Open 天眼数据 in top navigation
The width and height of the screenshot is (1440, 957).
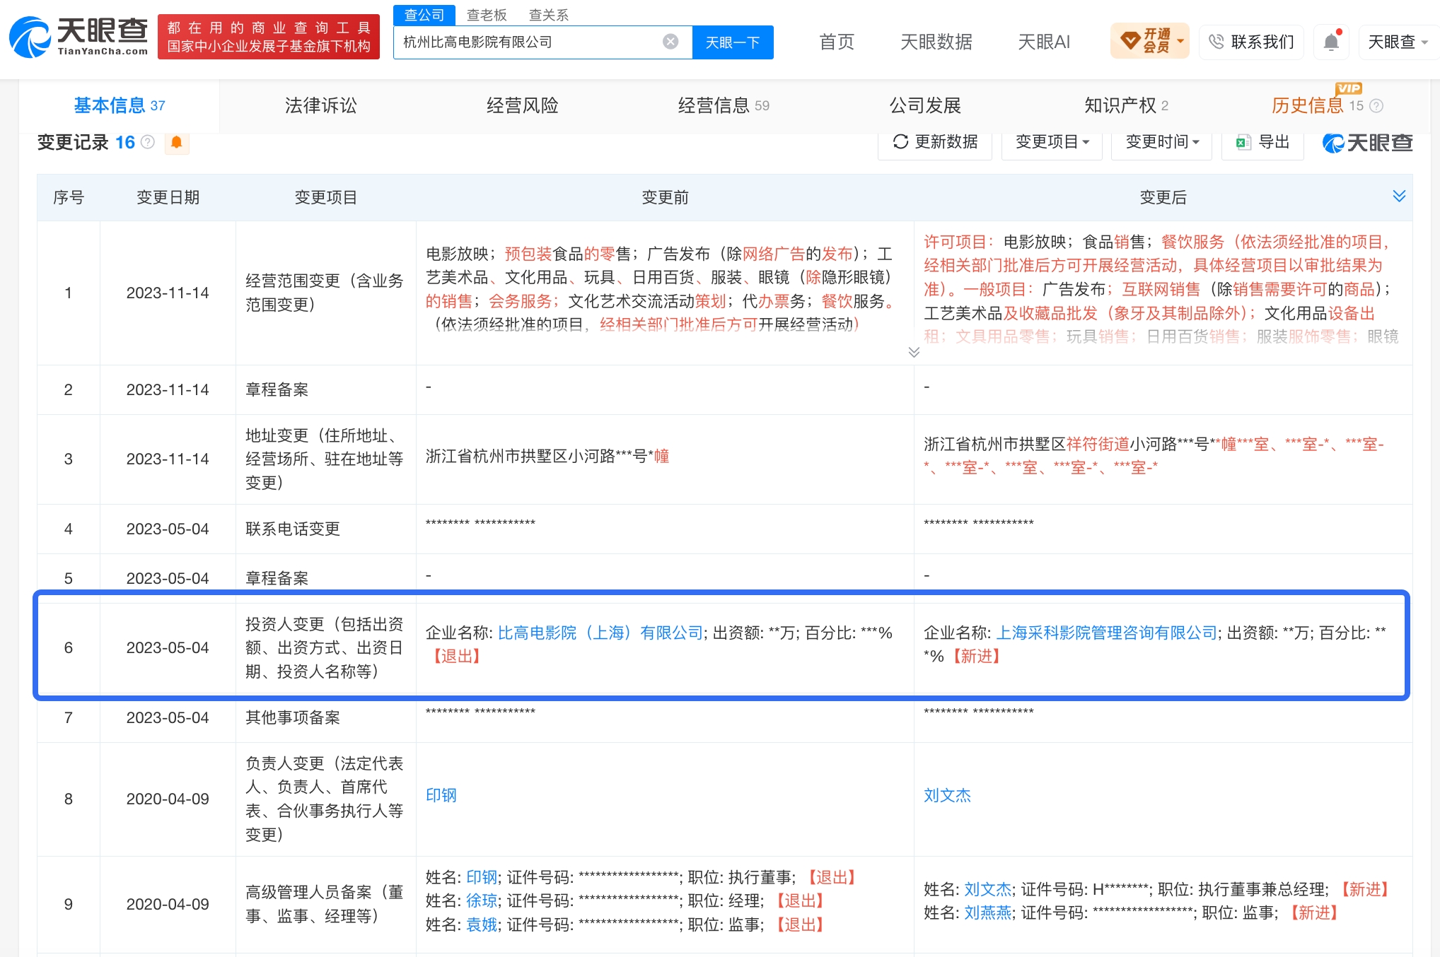click(x=936, y=42)
